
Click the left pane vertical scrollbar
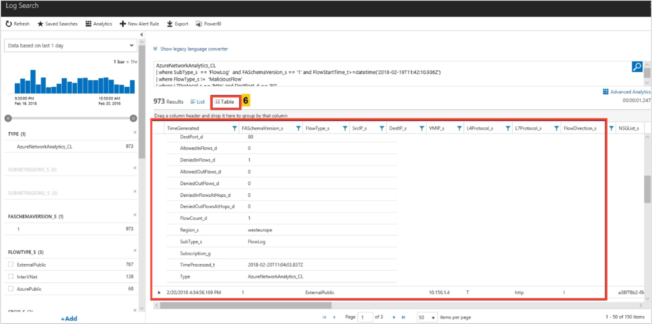click(x=142, y=102)
